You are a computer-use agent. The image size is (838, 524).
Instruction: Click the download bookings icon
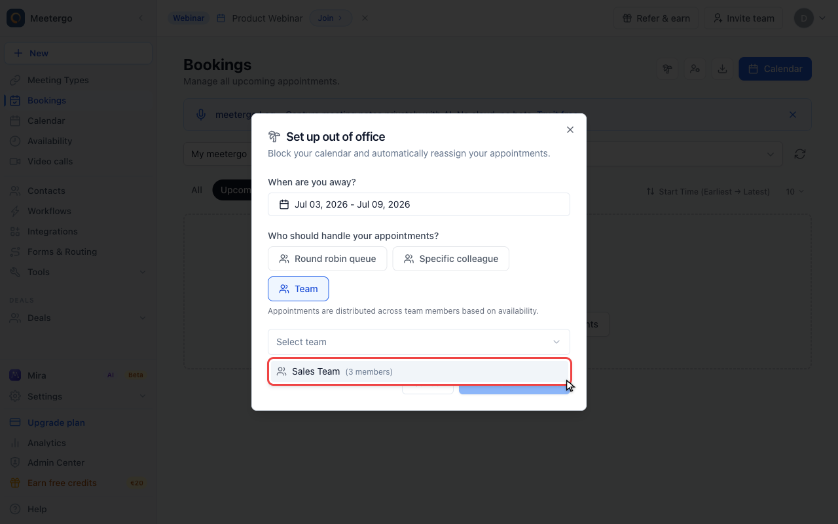tap(722, 69)
